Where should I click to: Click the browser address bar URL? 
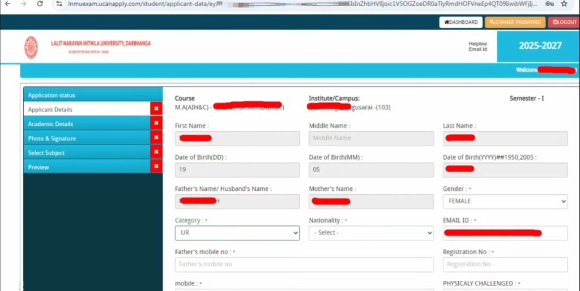(x=302, y=4)
